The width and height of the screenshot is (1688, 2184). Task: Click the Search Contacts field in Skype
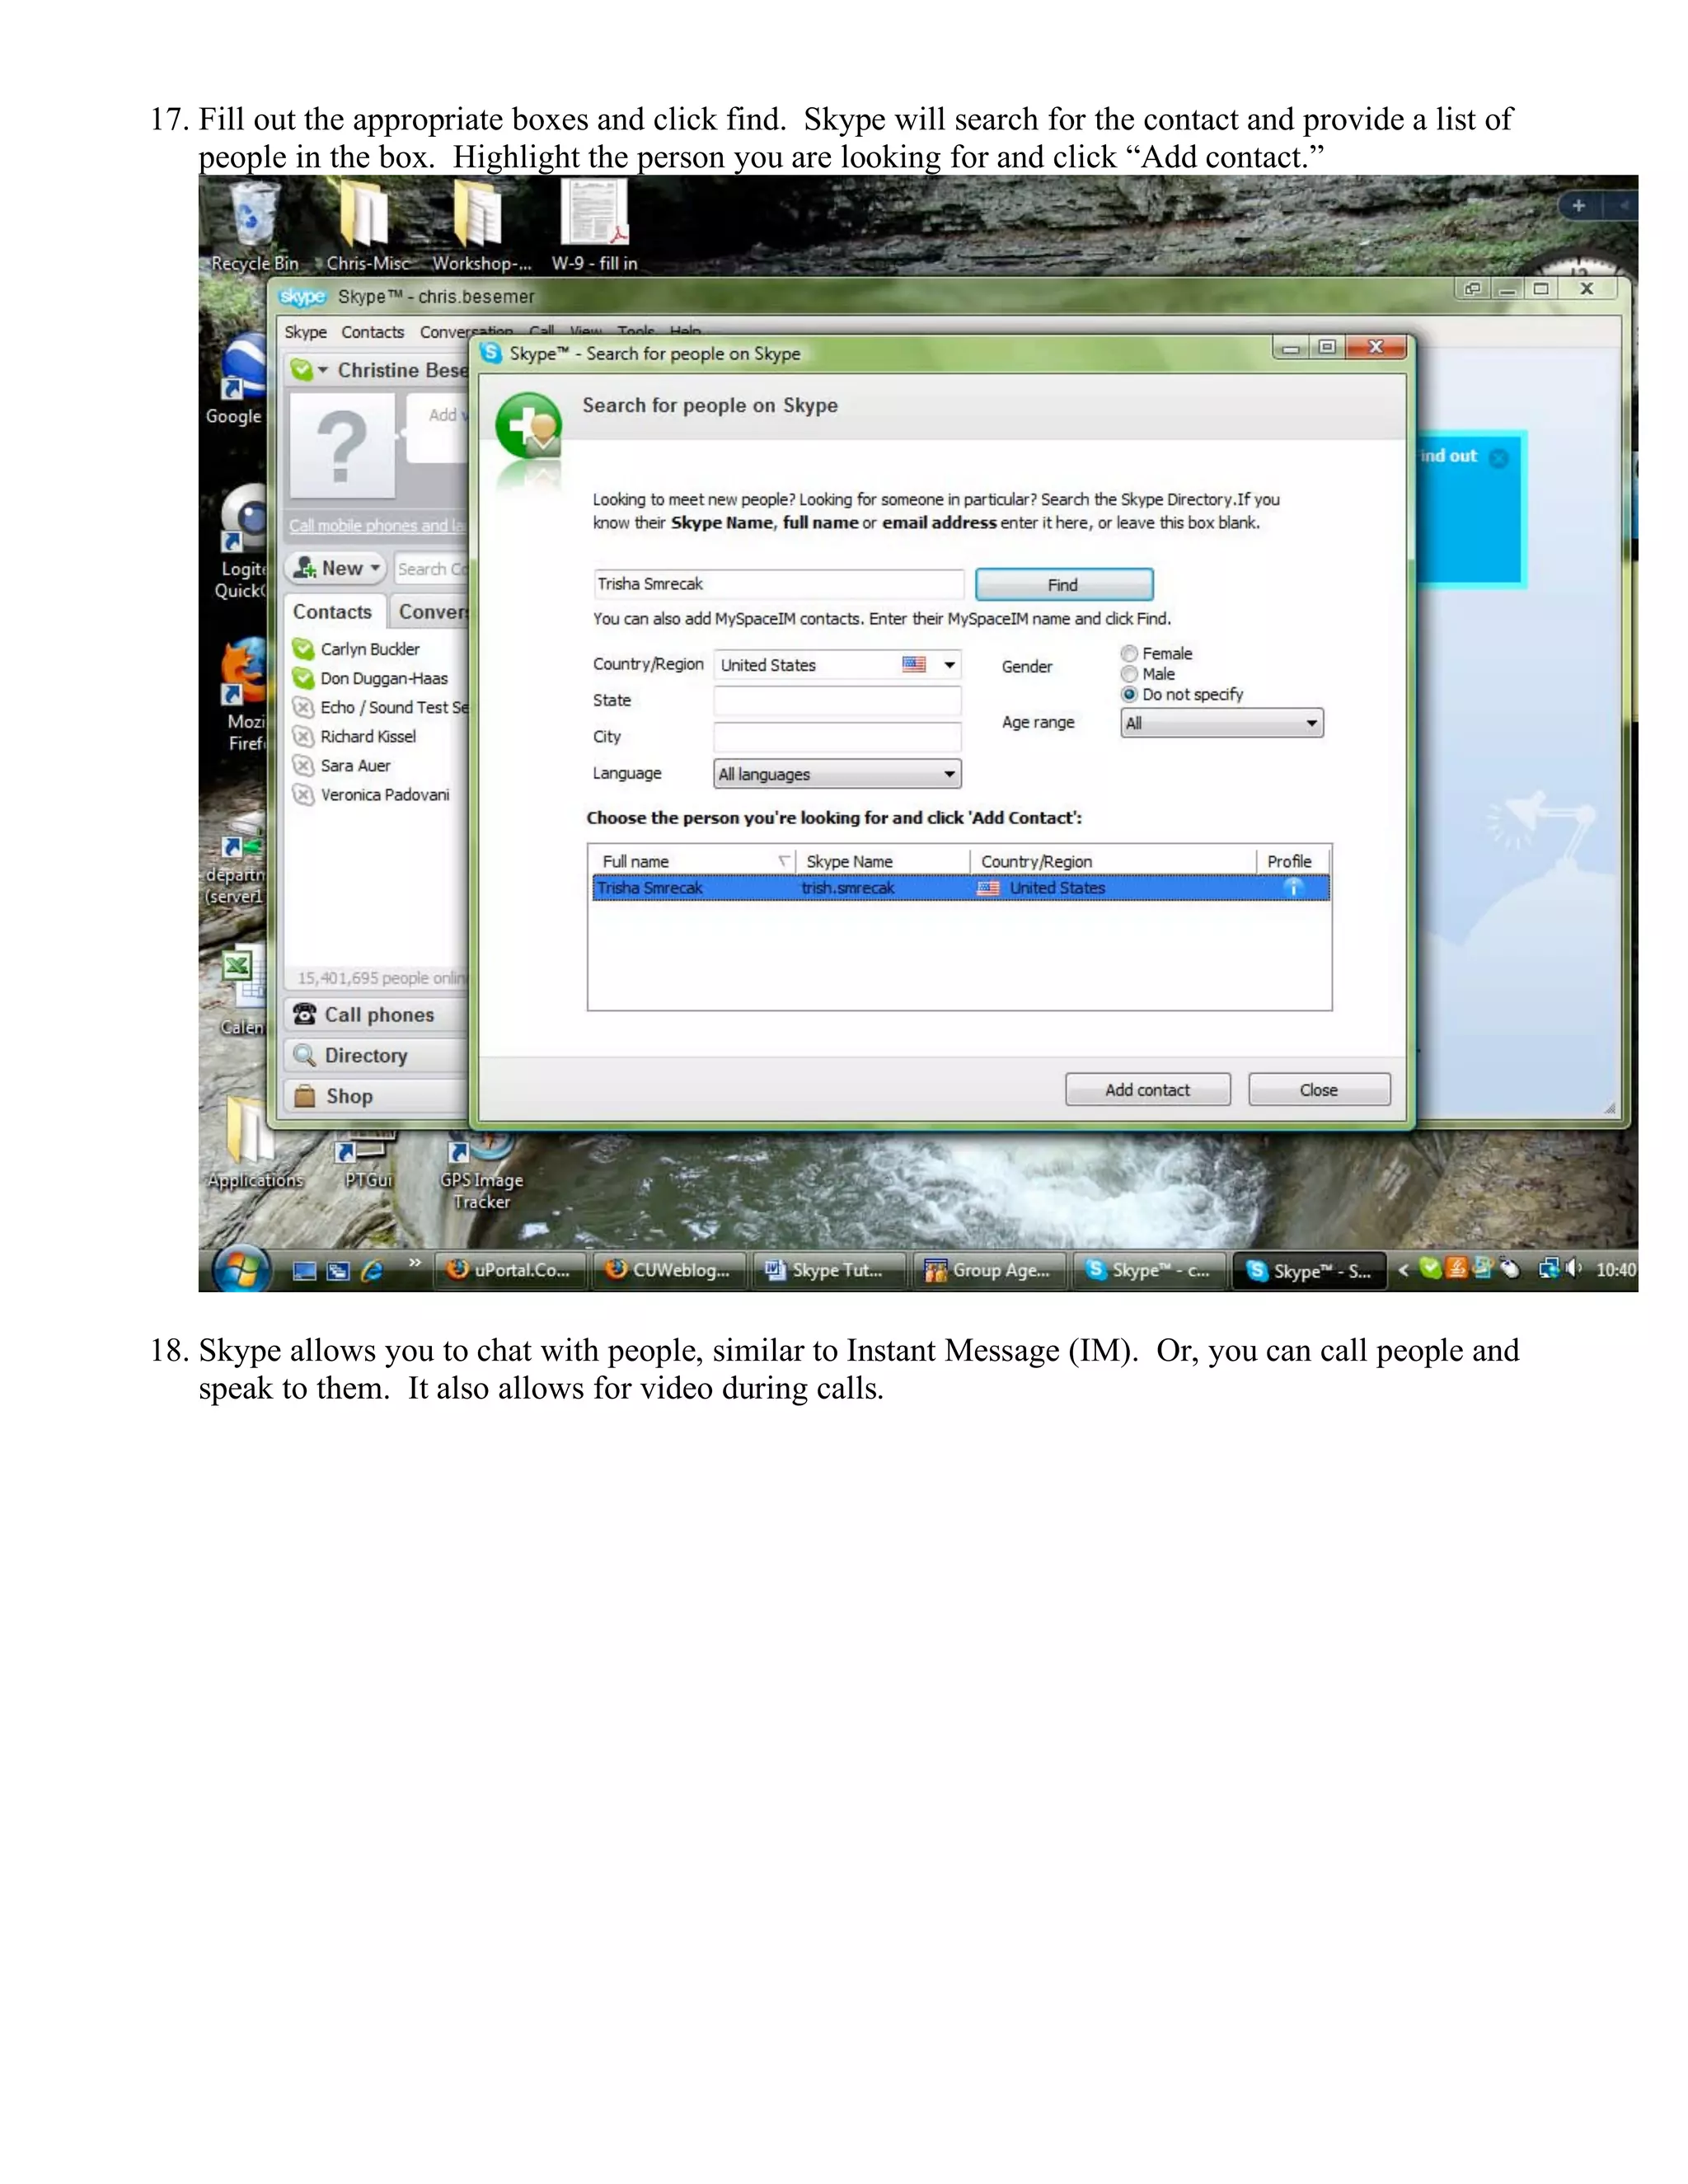tap(432, 569)
